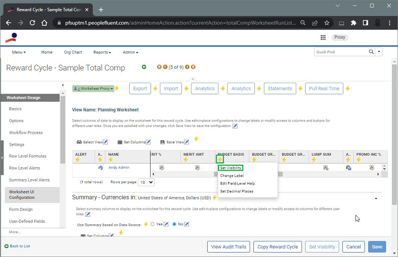Viewport: 398px width, 257px height.
Task: Click edit pencil next to Select View
Action: point(105,142)
